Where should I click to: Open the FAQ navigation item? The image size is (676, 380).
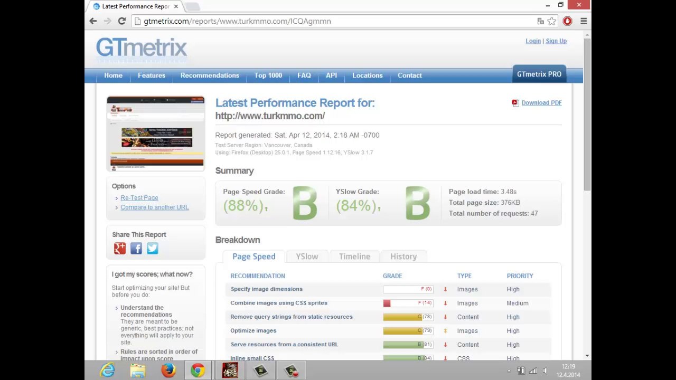[304, 75]
